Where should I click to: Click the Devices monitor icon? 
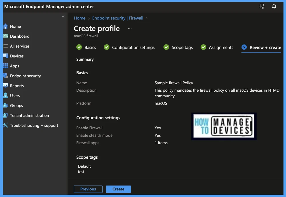(x=5, y=56)
